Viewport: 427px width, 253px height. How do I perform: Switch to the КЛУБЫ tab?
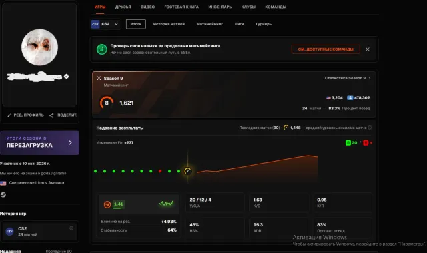click(x=248, y=7)
